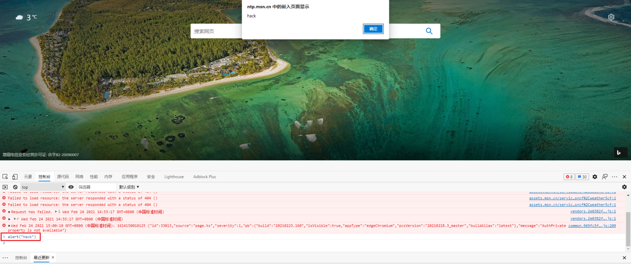Open DevTools settings gear in top bar
This screenshot has height=264, width=631.
(x=595, y=177)
